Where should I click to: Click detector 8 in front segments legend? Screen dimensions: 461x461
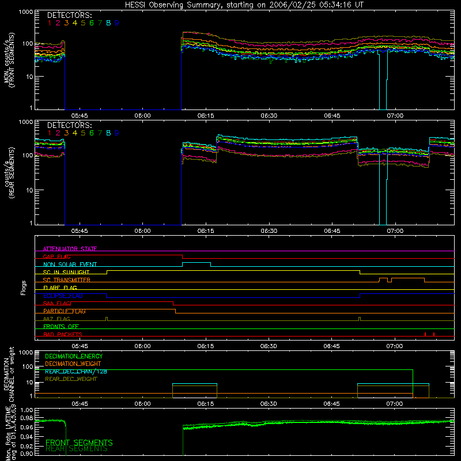click(108, 23)
